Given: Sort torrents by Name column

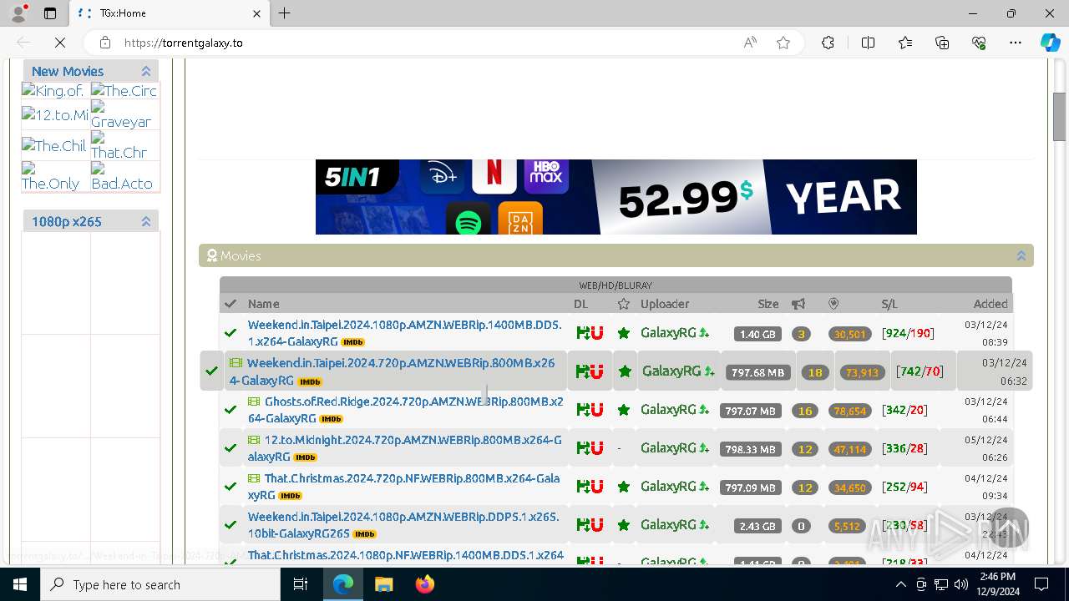Looking at the screenshot, I should coord(263,304).
